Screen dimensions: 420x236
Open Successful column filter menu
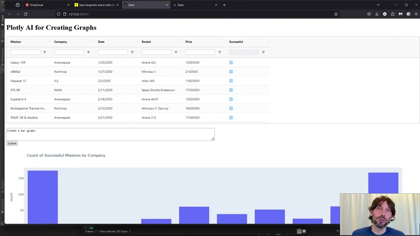263,52
